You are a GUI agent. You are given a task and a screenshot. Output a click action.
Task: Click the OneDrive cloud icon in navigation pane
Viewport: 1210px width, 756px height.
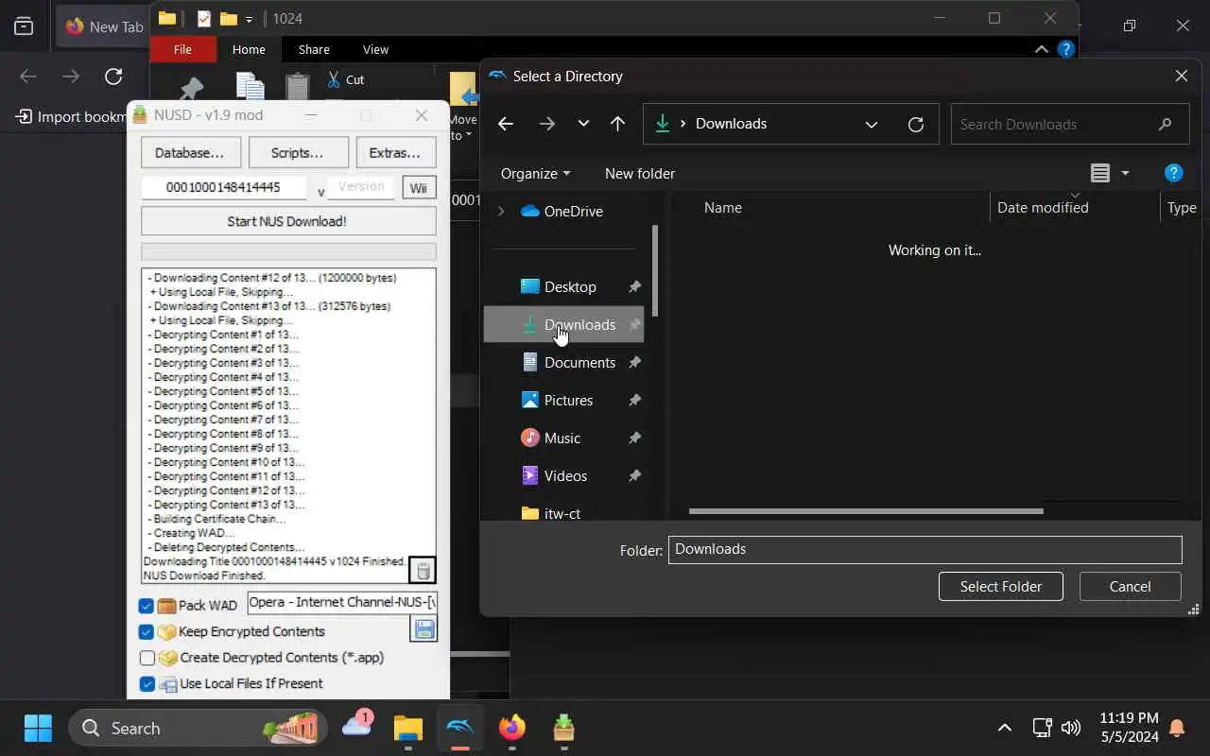point(529,211)
